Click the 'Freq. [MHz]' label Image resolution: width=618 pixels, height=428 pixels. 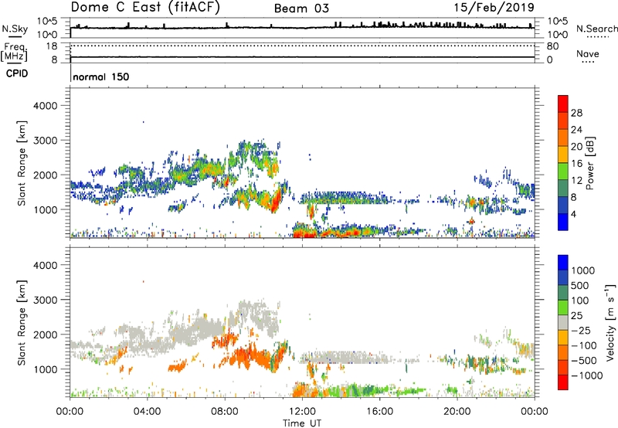(15, 52)
